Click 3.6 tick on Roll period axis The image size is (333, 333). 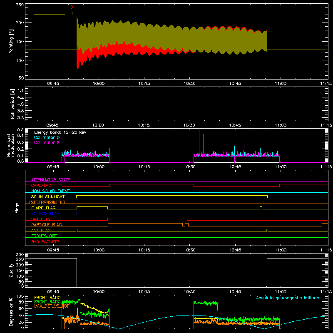pos(20,117)
